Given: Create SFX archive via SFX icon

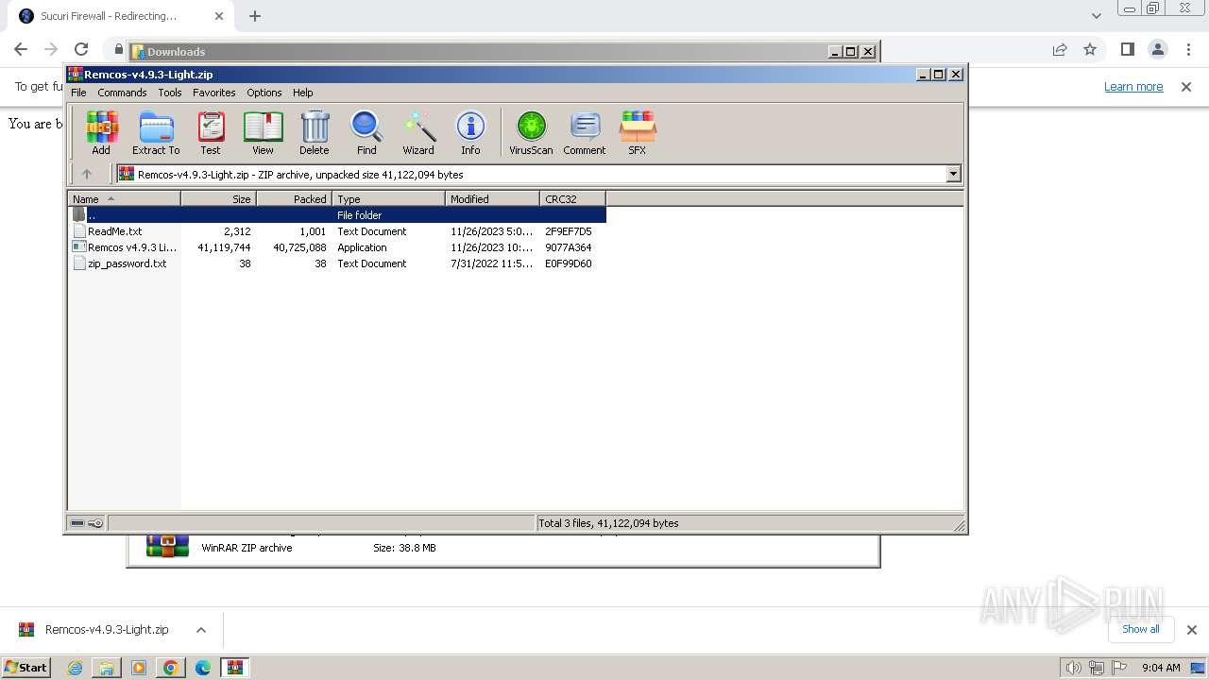Looking at the screenshot, I should [x=638, y=132].
